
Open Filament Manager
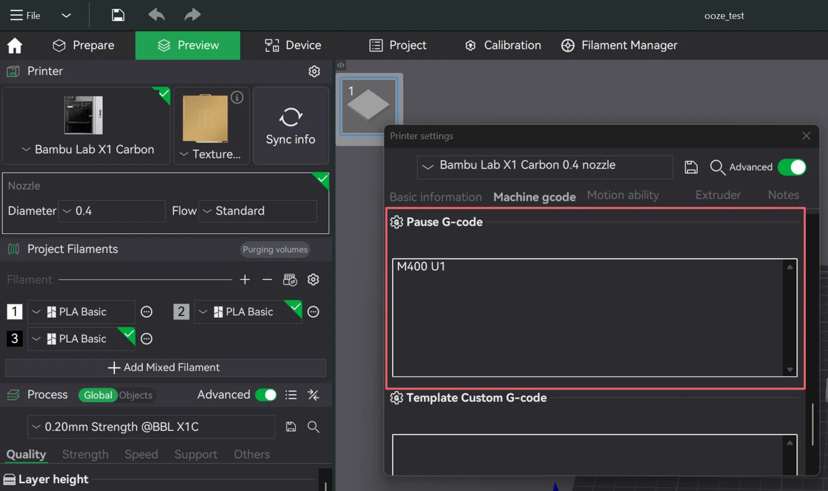619,45
